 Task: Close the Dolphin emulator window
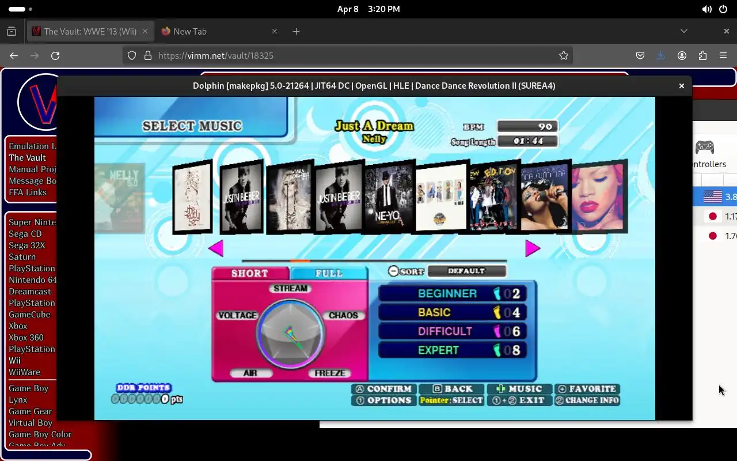tap(681, 85)
